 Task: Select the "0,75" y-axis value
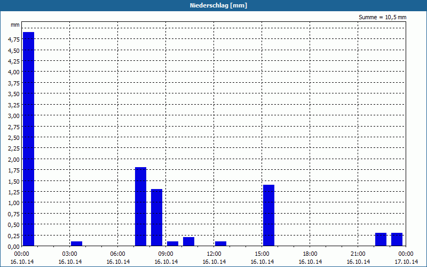[x=14, y=214]
